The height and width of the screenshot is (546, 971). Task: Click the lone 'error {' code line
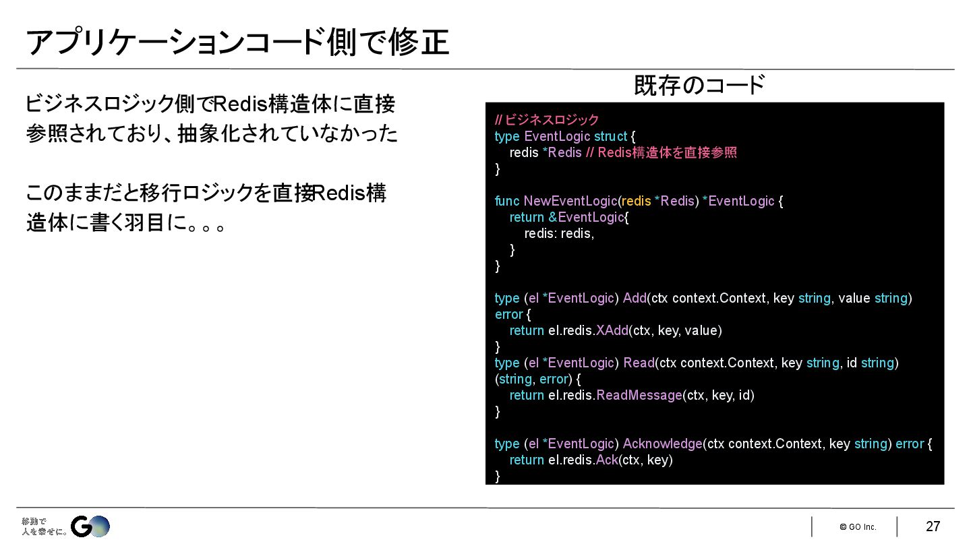coord(513,314)
